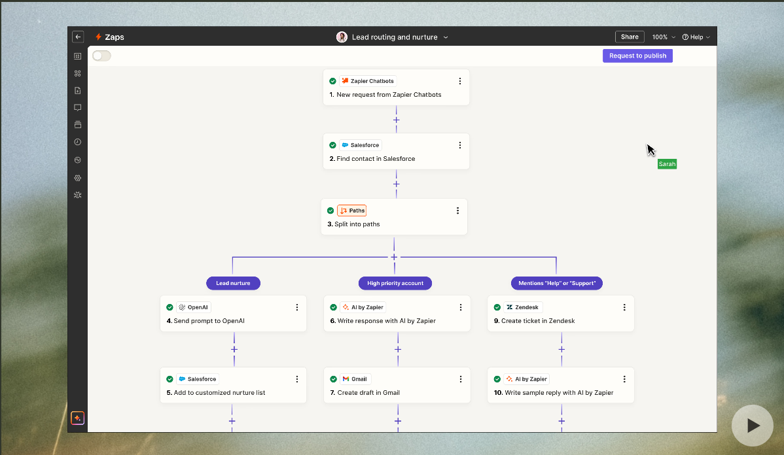
Task: Open Paths step three-dot menu
Action: [x=457, y=211]
